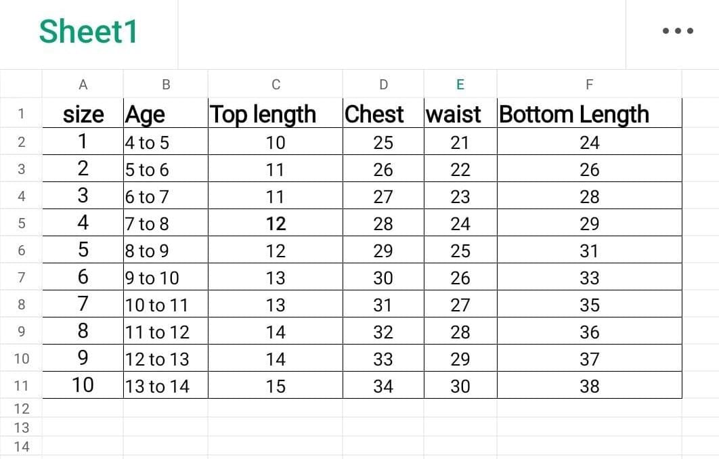The height and width of the screenshot is (459, 719).
Task: Click the 'Top length' header cell
Action: pos(263,114)
